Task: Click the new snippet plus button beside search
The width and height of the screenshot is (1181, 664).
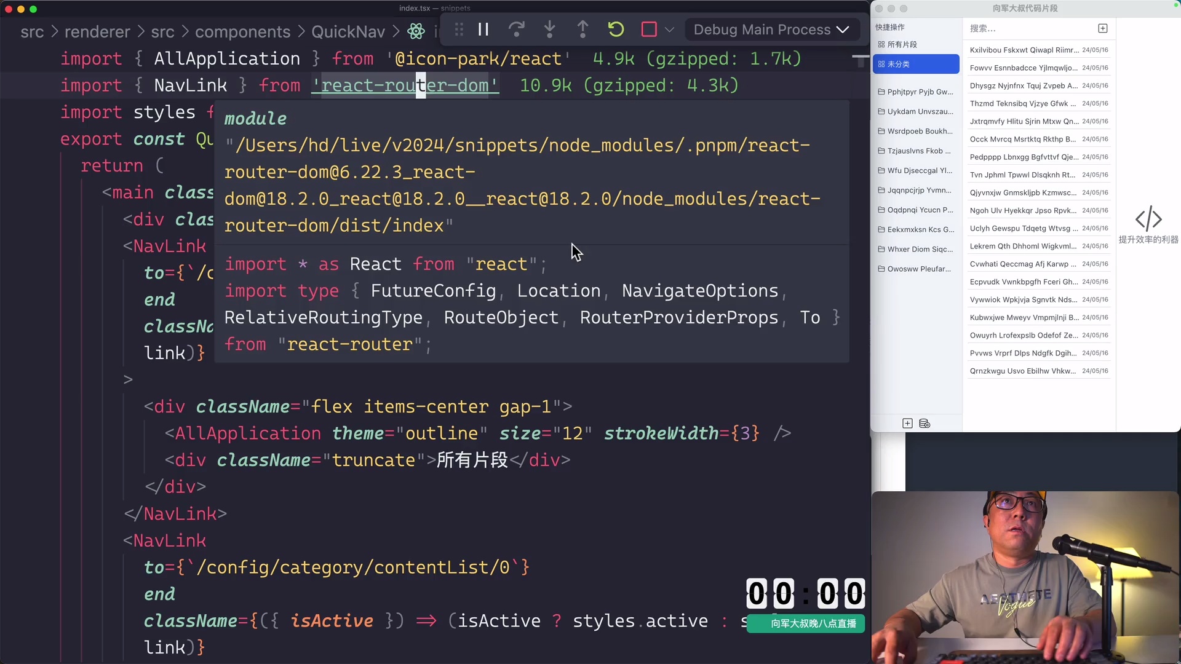Action: coord(1102,28)
